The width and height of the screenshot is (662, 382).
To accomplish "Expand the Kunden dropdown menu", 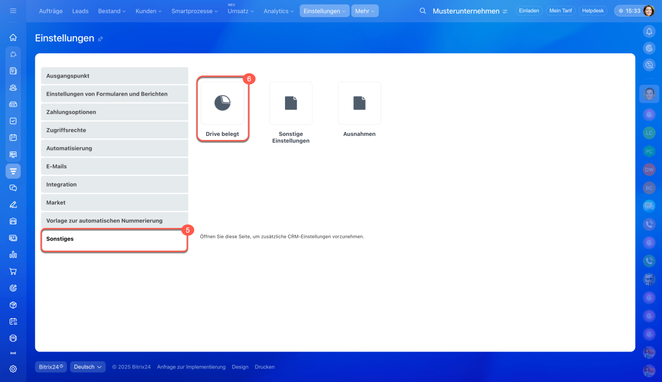I will coord(148,11).
